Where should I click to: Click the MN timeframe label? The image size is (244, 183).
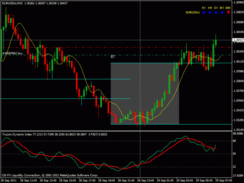228,8
